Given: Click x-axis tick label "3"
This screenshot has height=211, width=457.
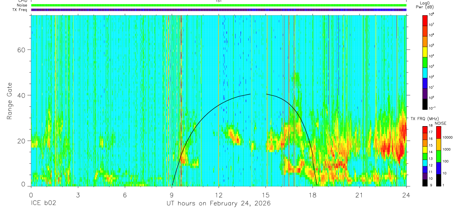Looking at the screenshot, I should pos(78,195).
